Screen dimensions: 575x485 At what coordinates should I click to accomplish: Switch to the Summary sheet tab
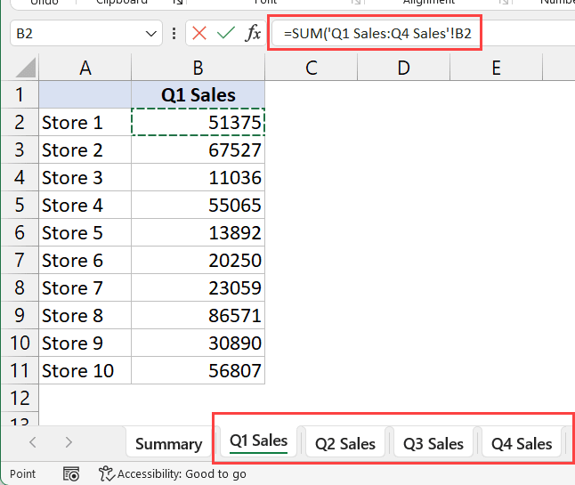pyautogui.click(x=168, y=443)
